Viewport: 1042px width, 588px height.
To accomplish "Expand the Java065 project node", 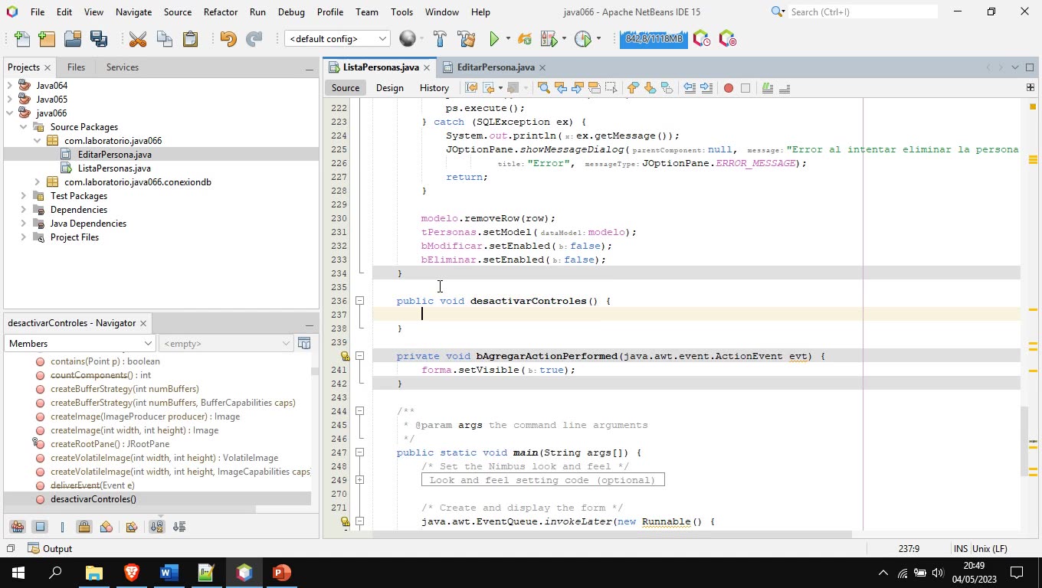I will 9,100.
